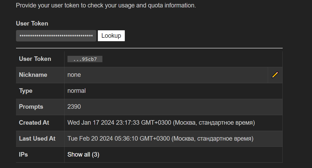Image resolution: width=312 pixels, height=168 pixels.
Task: Click the Last Used At timestamp value
Action: (x=160, y=139)
